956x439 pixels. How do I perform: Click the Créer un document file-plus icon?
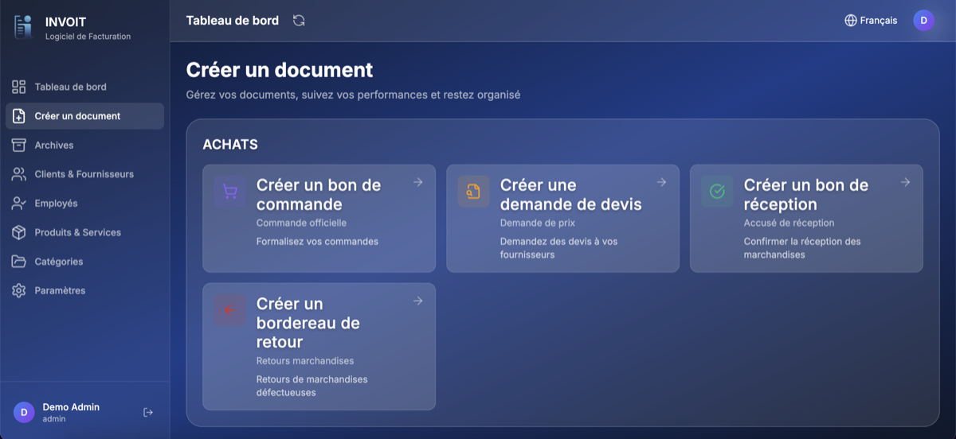[19, 116]
